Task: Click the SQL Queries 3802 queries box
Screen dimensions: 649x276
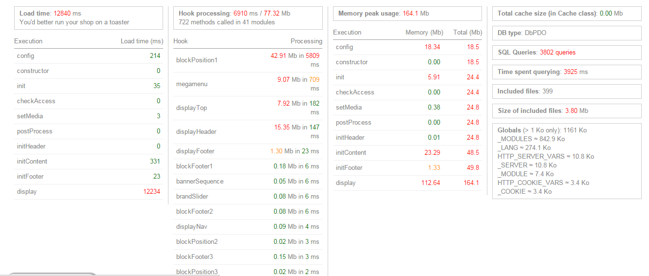Action: (x=567, y=52)
